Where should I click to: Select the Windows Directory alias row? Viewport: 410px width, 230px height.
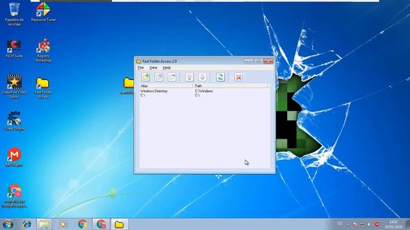[x=154, y=91]
